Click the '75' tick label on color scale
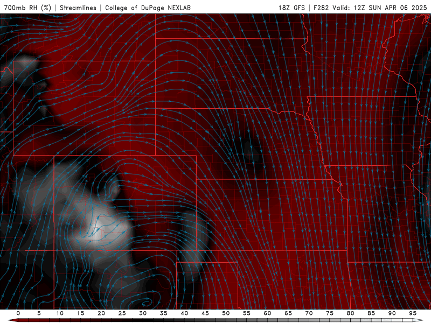Viewport: 431px width, 323px height. pos(330,313)
